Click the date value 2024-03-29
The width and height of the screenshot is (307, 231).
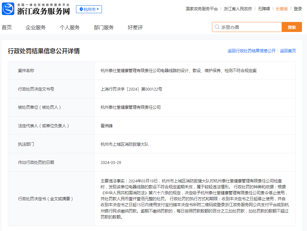tap(111, 162)
